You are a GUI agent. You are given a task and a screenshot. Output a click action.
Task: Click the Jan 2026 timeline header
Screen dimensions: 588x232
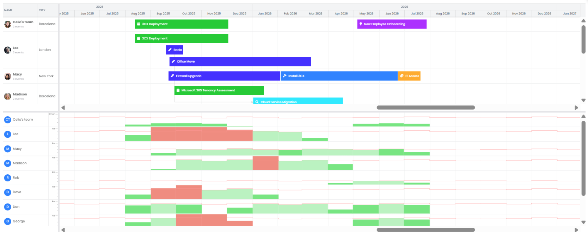pyautogui.click(x=265, y=14)
